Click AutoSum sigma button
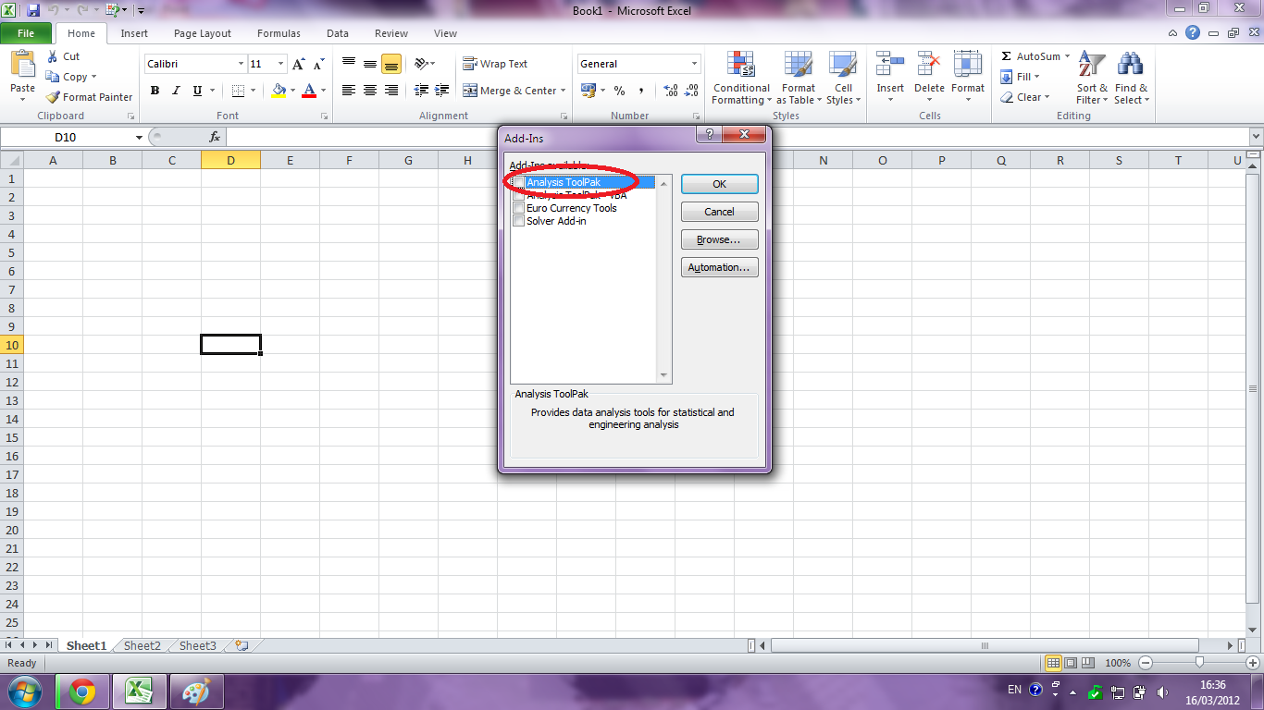 [1006, 56]
